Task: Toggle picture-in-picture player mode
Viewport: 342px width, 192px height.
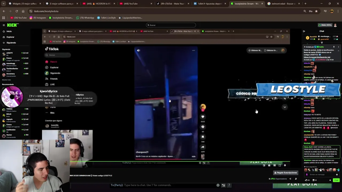Action: click(x=264, y=165)
